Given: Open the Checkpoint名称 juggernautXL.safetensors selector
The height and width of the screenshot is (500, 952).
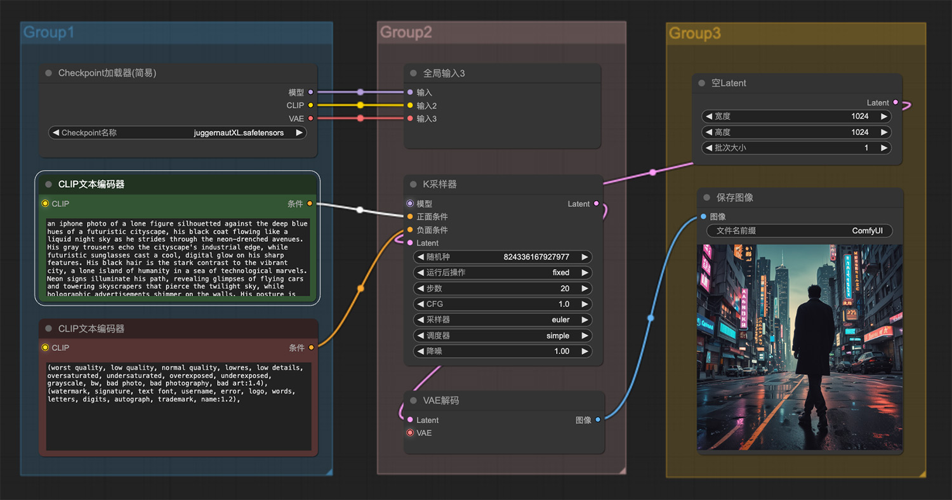Looking at the screenshot, I should (x=178, y=133).
